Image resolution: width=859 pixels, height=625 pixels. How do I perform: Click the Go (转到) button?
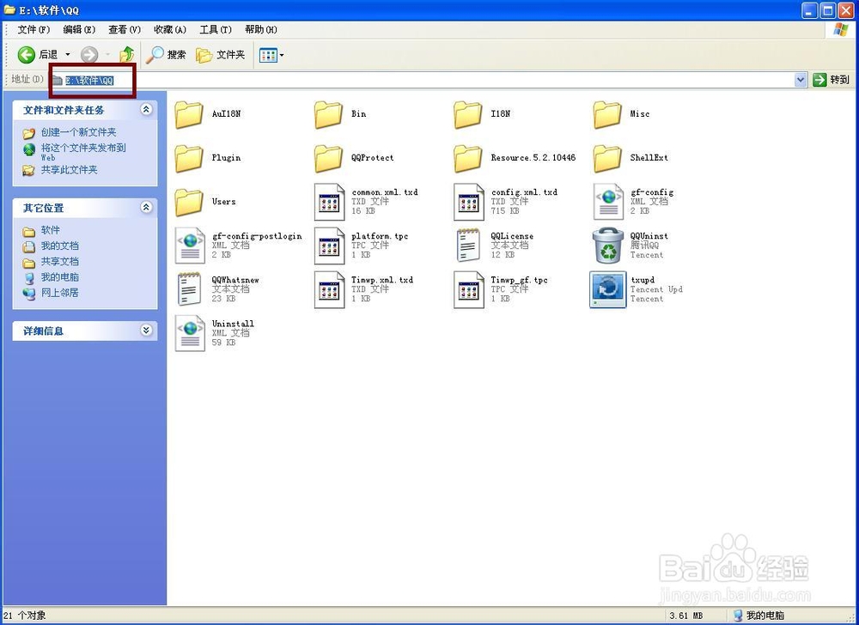coord(831,80)
